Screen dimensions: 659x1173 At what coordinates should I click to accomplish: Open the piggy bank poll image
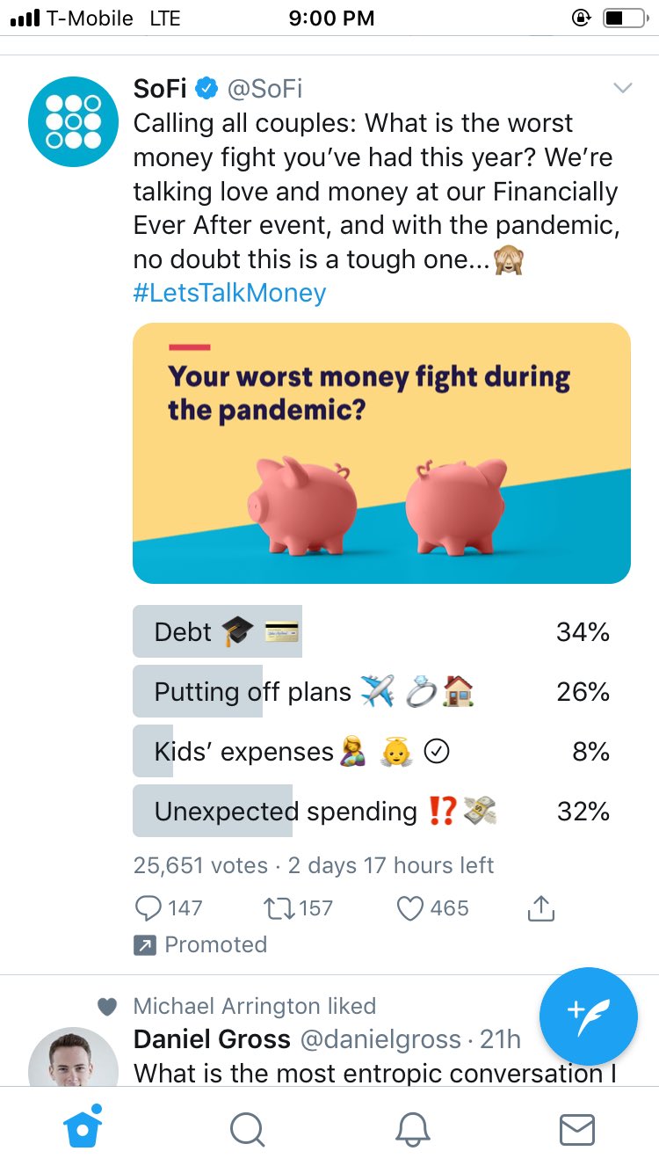pyautogui.click(x=381, y=453)
